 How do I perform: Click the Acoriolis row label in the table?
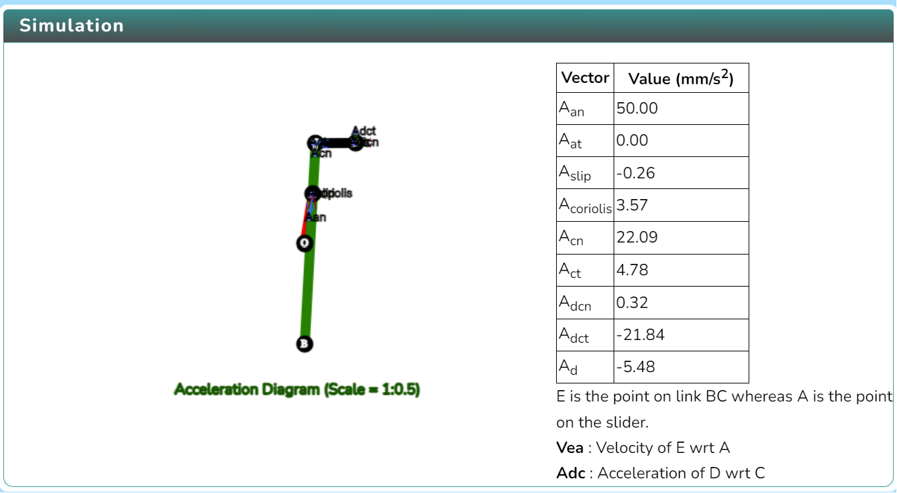pyautogui.click(x=586, y=205)
